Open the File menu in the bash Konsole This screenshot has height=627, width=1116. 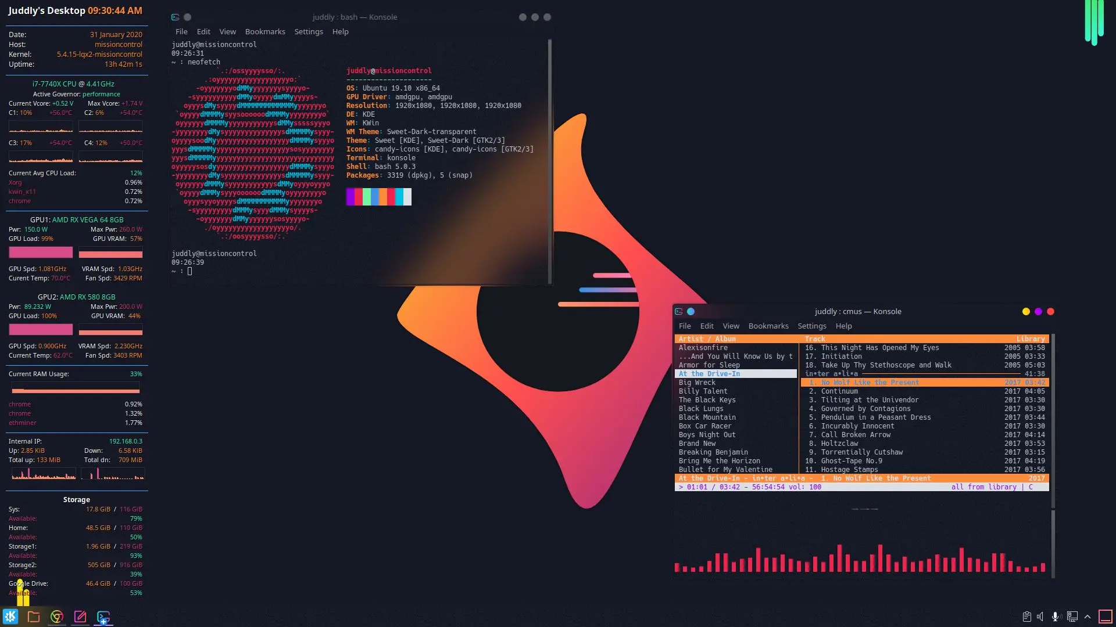[x=181, y=32]
